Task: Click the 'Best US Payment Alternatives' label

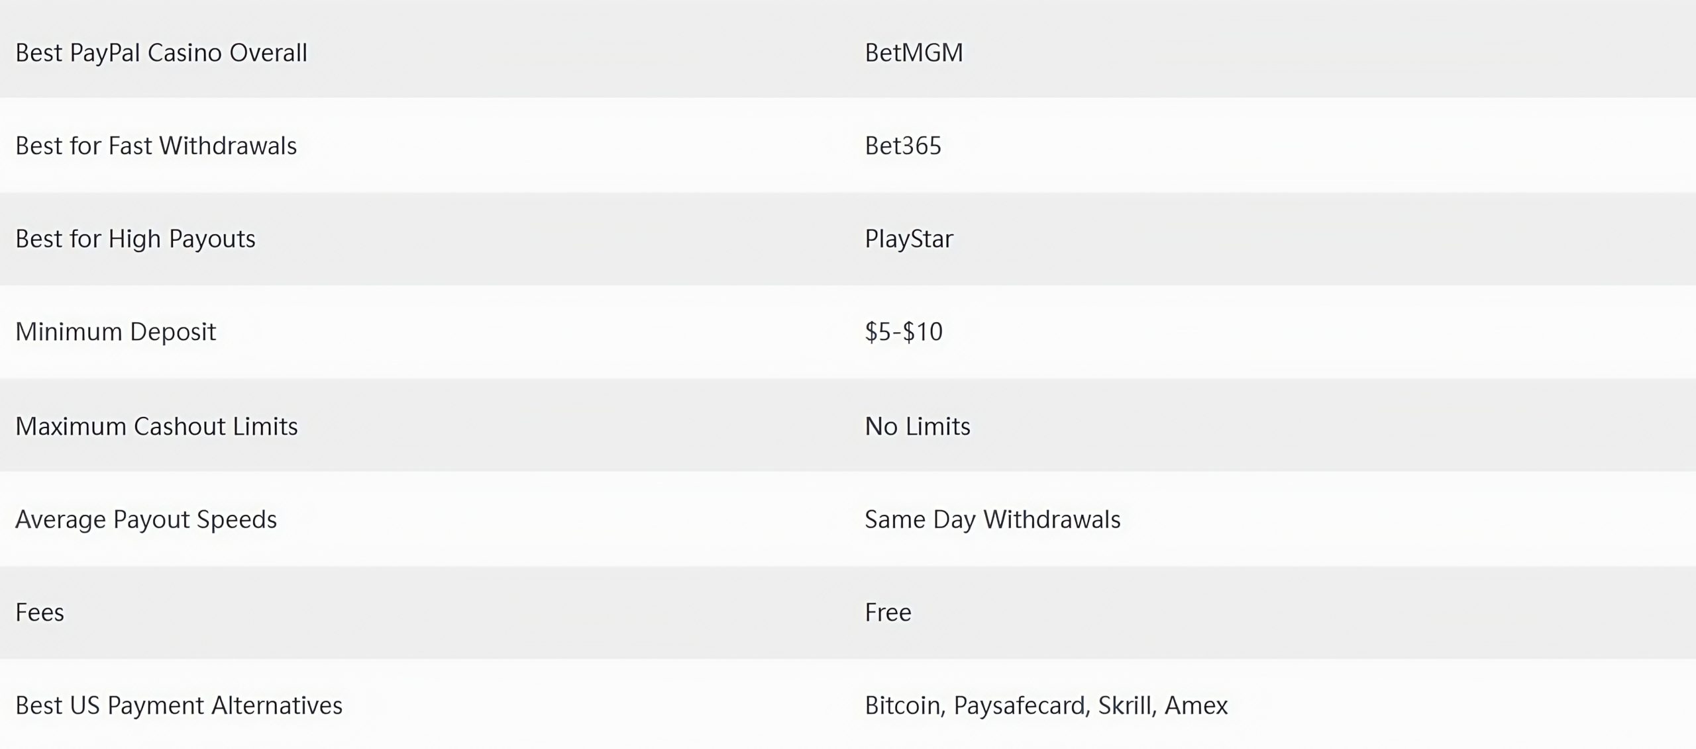Action: 179,705
